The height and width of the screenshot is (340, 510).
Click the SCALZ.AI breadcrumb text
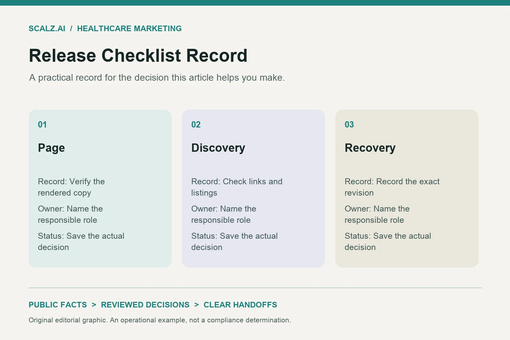pos(47,29)
